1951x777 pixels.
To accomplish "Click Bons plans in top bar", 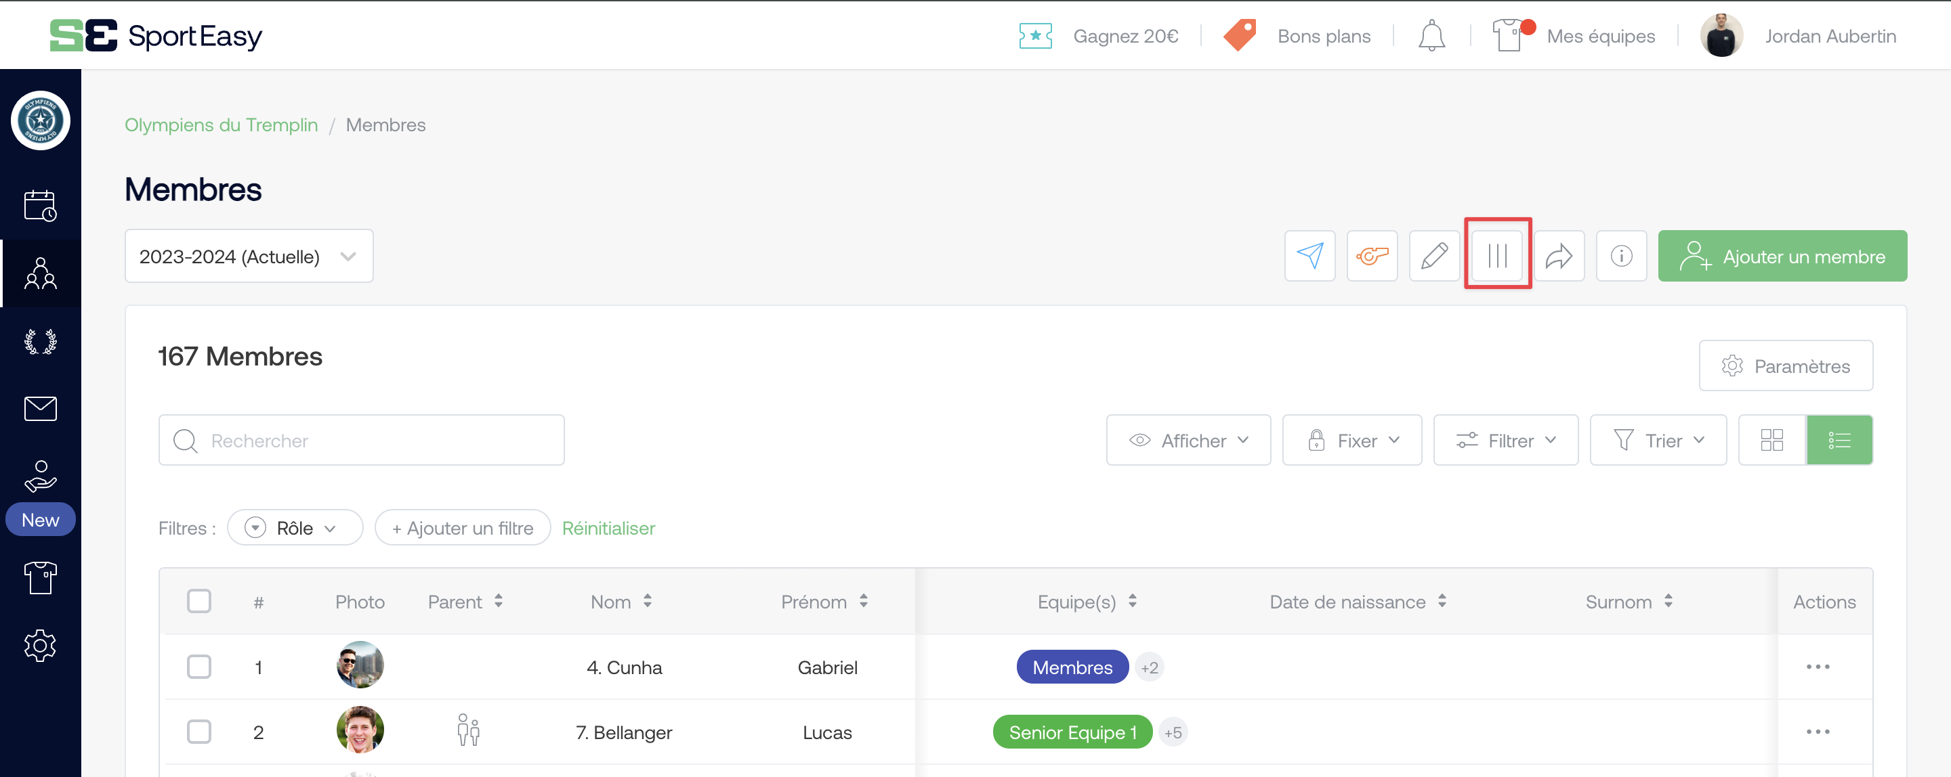I will [1323, 37].
